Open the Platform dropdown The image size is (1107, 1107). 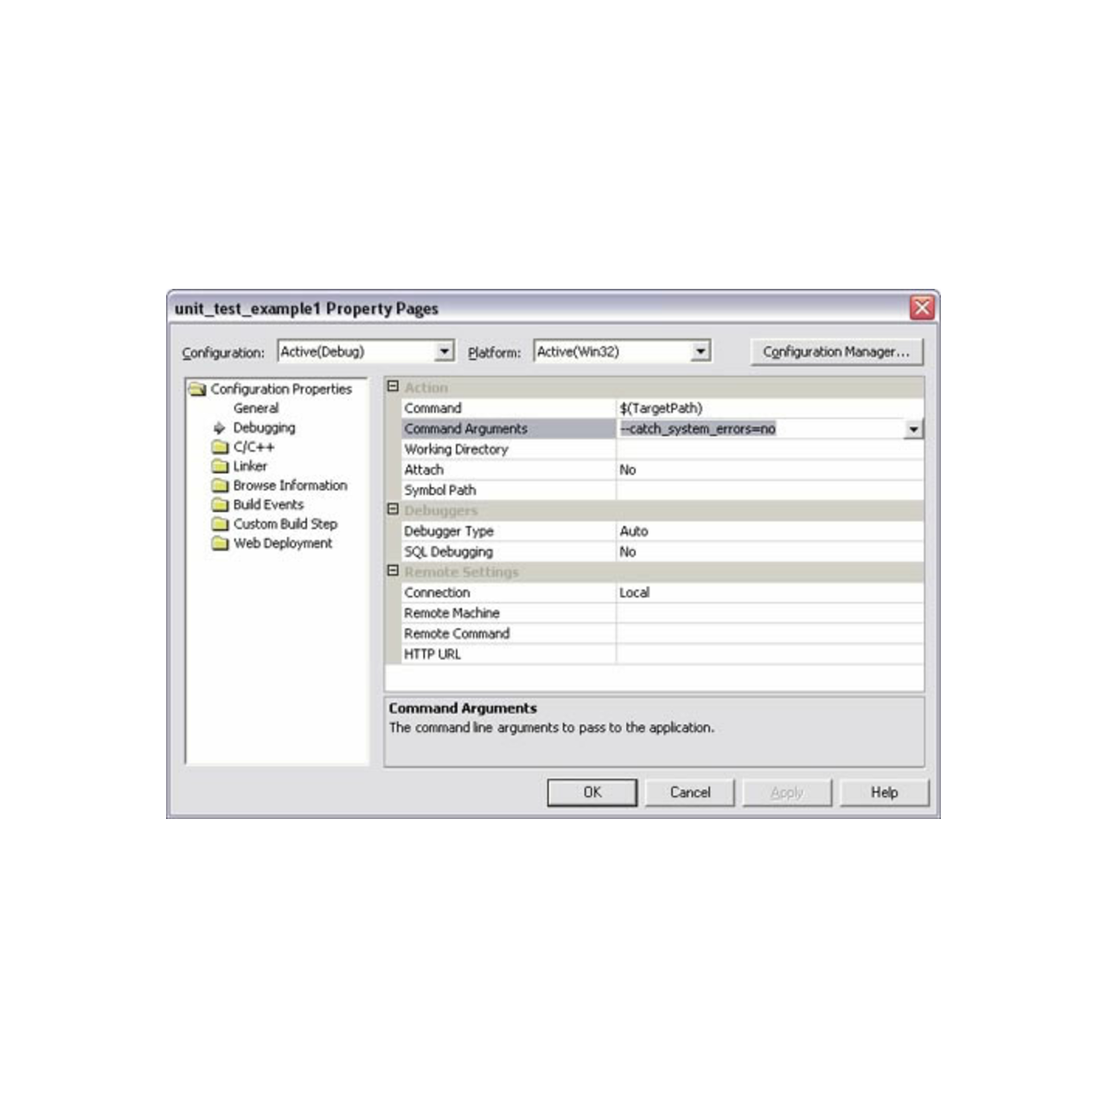[701, 351]
